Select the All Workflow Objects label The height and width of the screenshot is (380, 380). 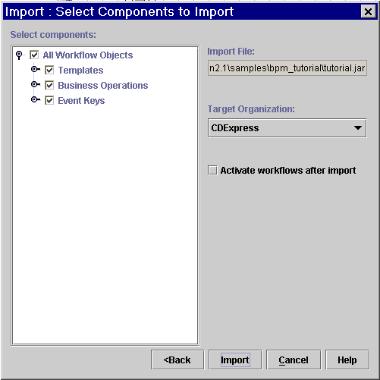(88, 55)
